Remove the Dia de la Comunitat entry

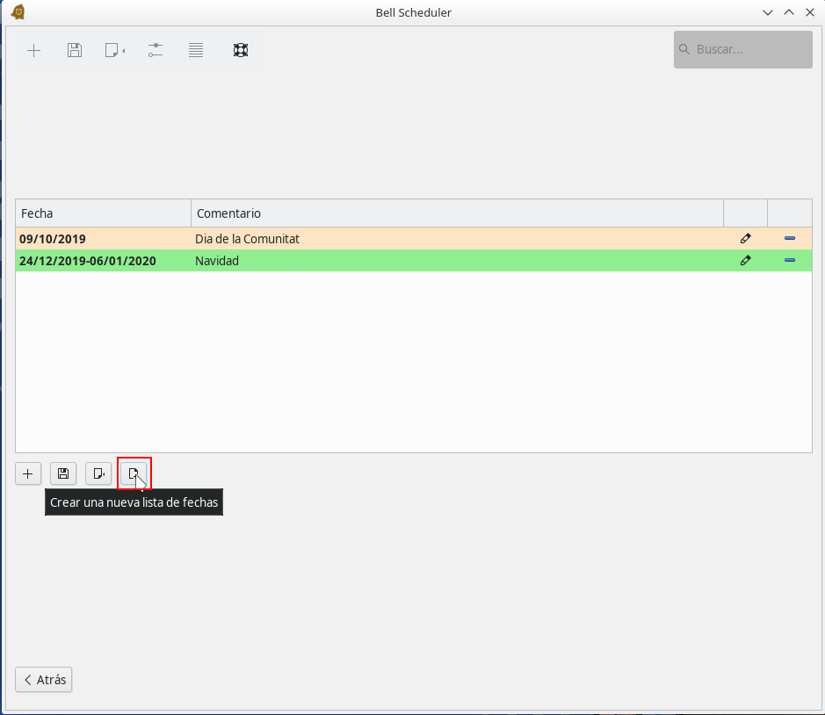tap(789, 238)
